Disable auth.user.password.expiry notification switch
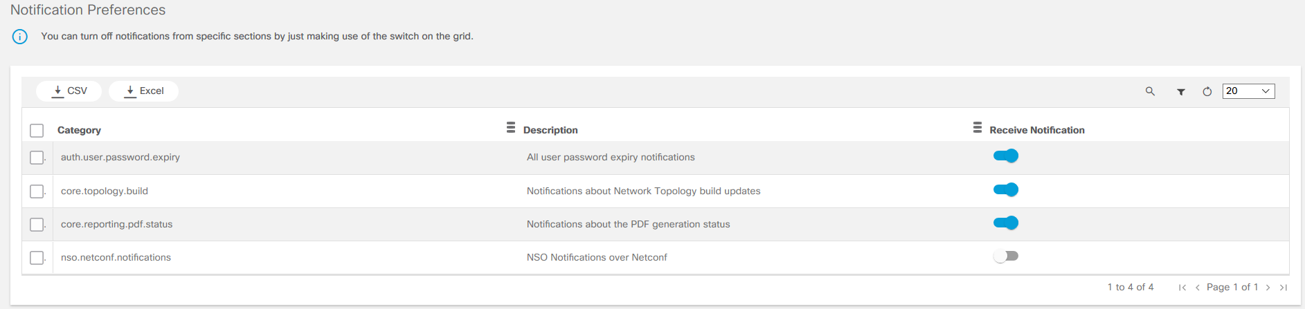Image resolution: width=1305 pixels, height=309 pixels. coord(1006,156)
